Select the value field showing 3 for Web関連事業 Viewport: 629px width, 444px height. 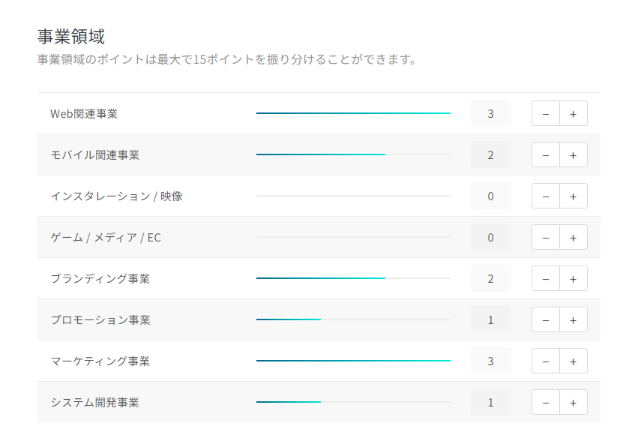coord(490,113)
